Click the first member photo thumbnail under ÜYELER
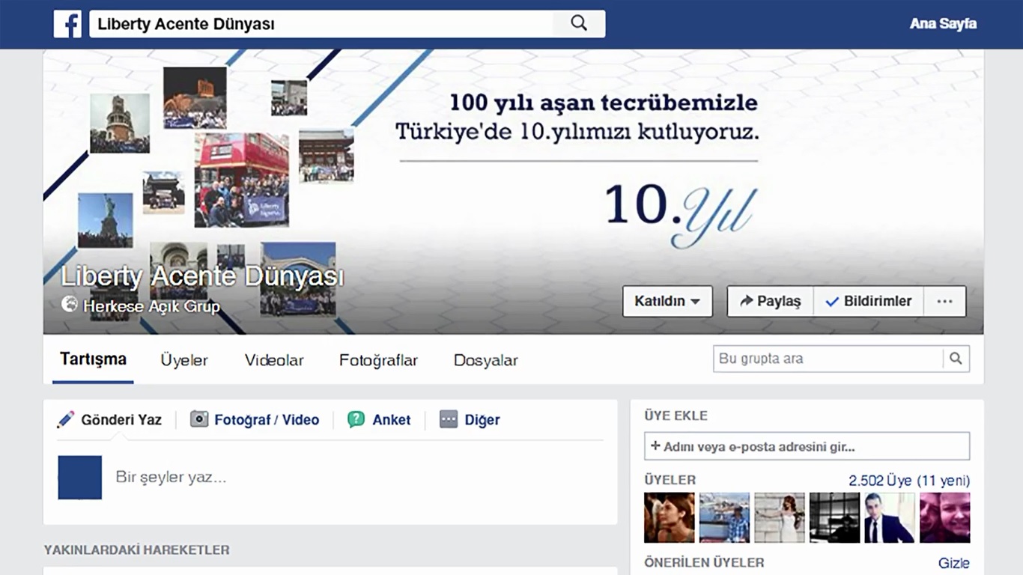1023x575 pixels. [669, 518]
